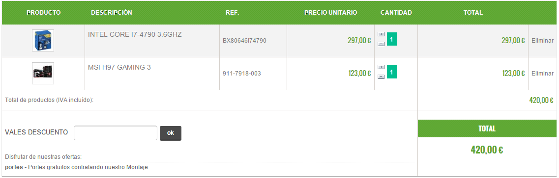The width and height of the screenshot is (559, 178).
Task: Click the CANTIDAD column header
Action: pos(396,12)
